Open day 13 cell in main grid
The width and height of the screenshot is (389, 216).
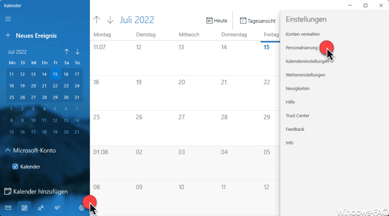tap(196, 58)
